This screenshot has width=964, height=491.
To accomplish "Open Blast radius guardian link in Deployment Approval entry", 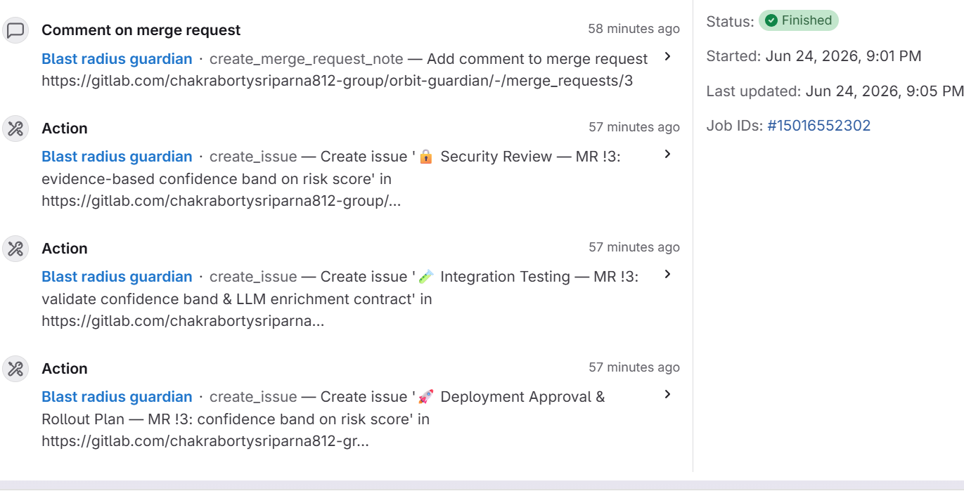I will (x=117, y=397).
